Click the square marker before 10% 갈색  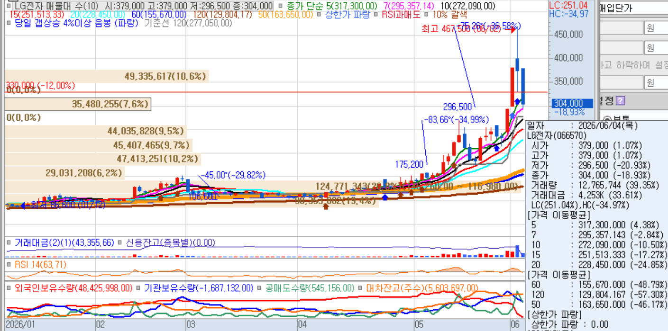point(425,14)
